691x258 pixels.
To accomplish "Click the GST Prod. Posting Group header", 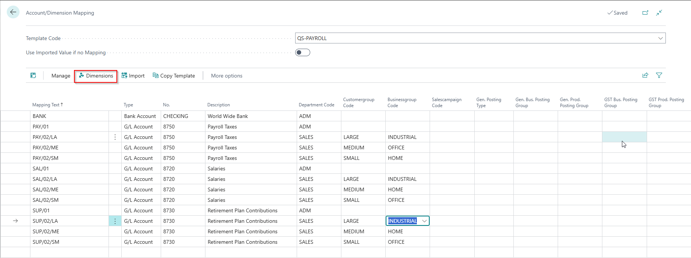I will (x=666, y=103).
